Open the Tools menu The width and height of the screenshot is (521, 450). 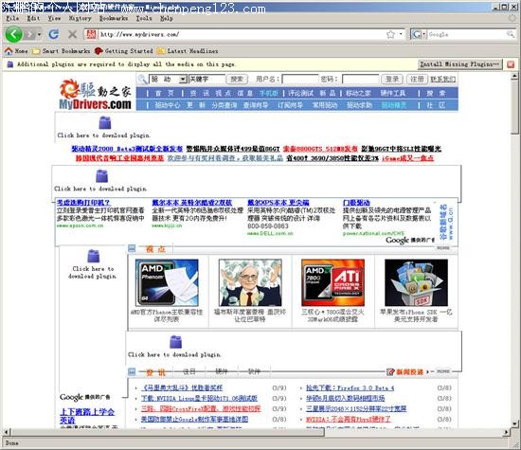[x=144, y=18]
